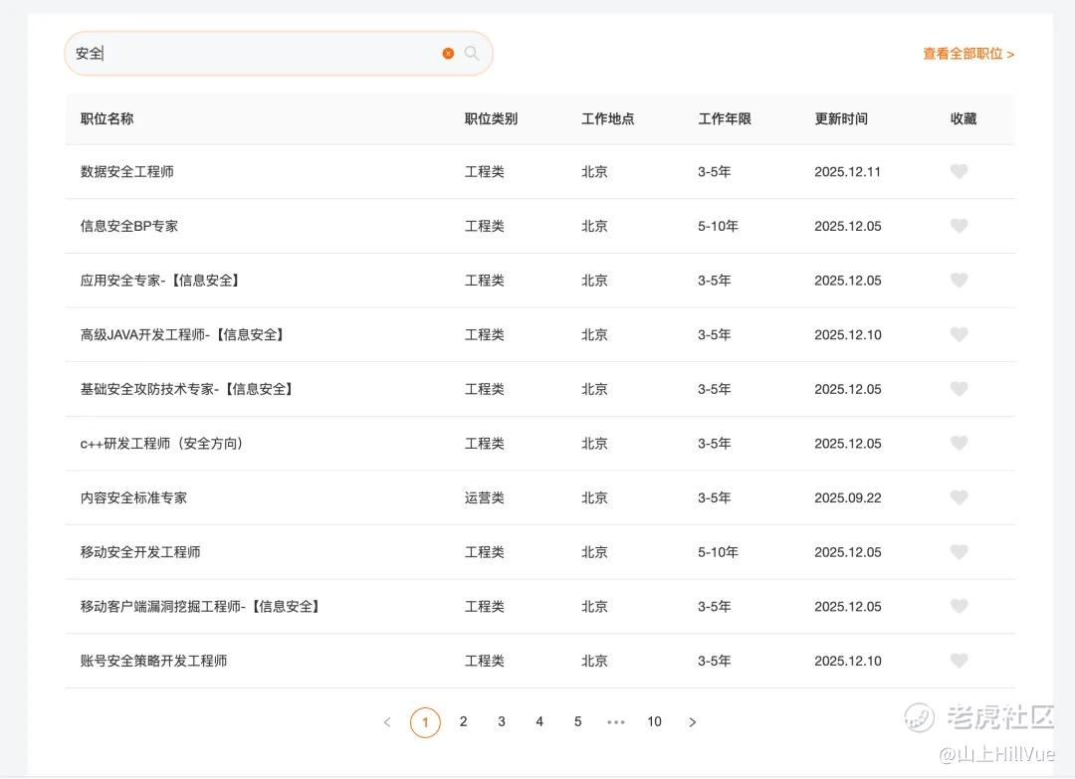Click the 职位类别 column header
Viewport: 1075px width, 779px height.
(491, 118)
